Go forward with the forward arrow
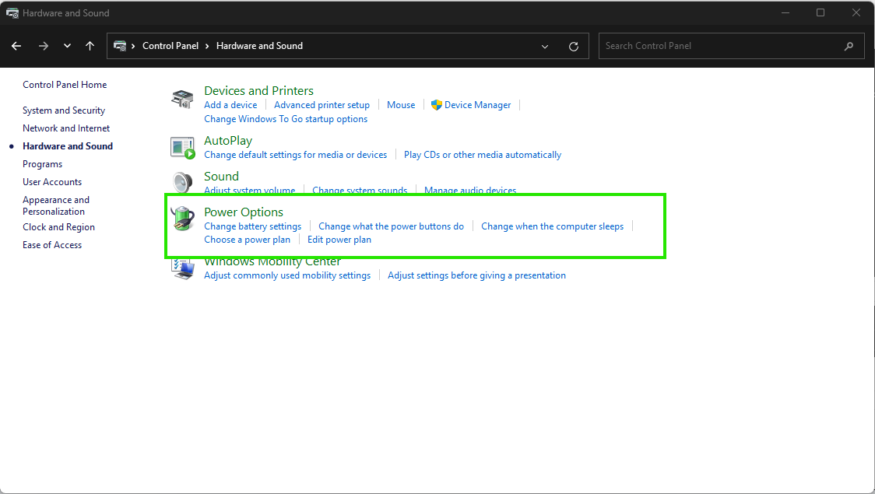 pos(43,46)
